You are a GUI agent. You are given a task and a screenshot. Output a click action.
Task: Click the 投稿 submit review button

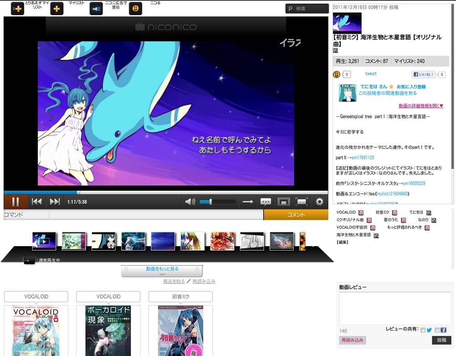[441, 340]
